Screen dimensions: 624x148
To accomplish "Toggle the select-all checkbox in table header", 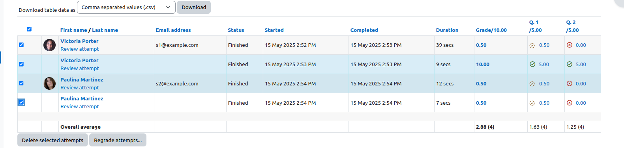I will [29, 29].
